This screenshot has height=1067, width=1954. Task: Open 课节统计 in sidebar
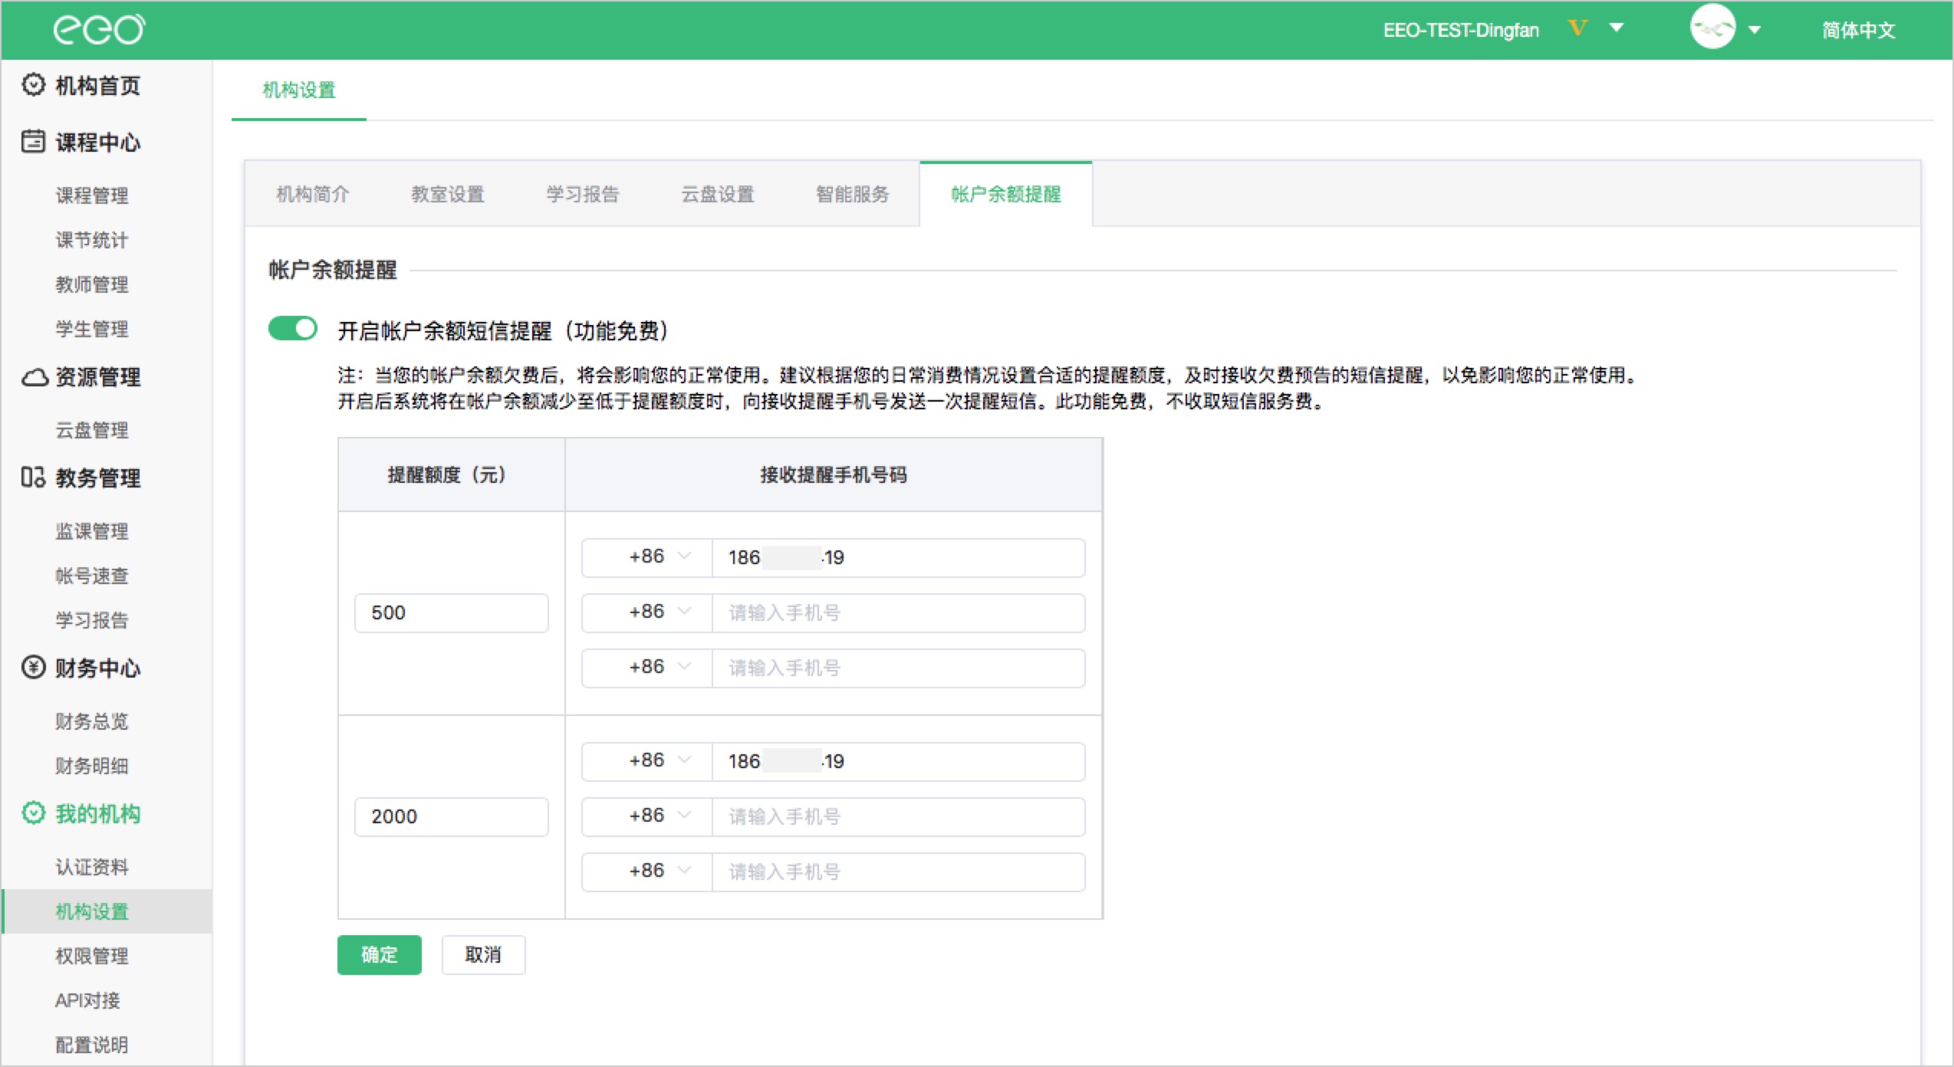[92, 240]
